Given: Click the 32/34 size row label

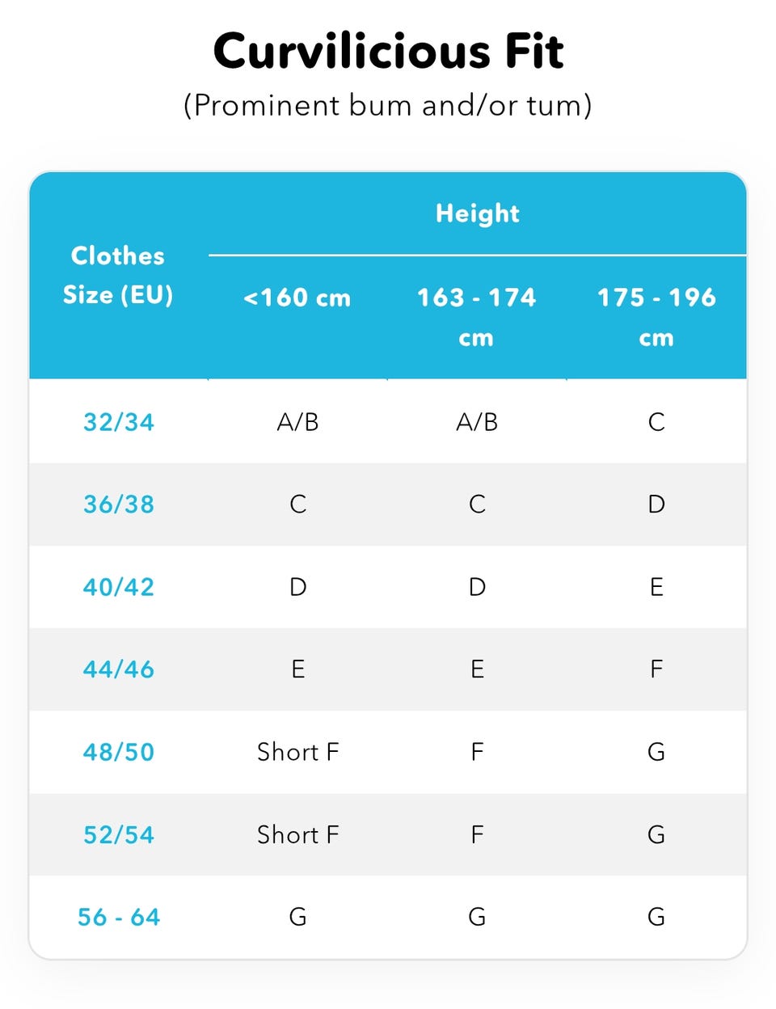Looking at the screenshot, I should tap(119, 422).
